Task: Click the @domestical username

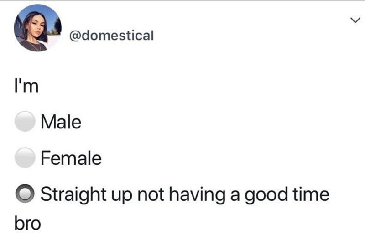Action: 111,35
